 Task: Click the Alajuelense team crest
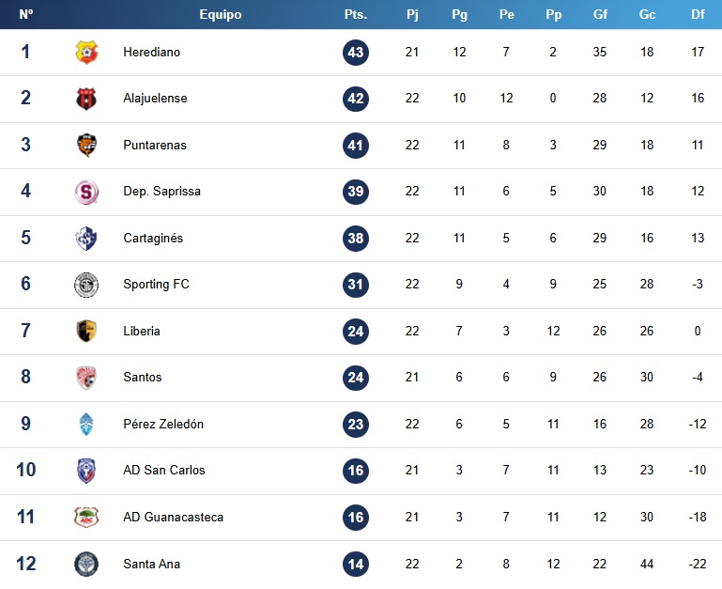[86, 99]
